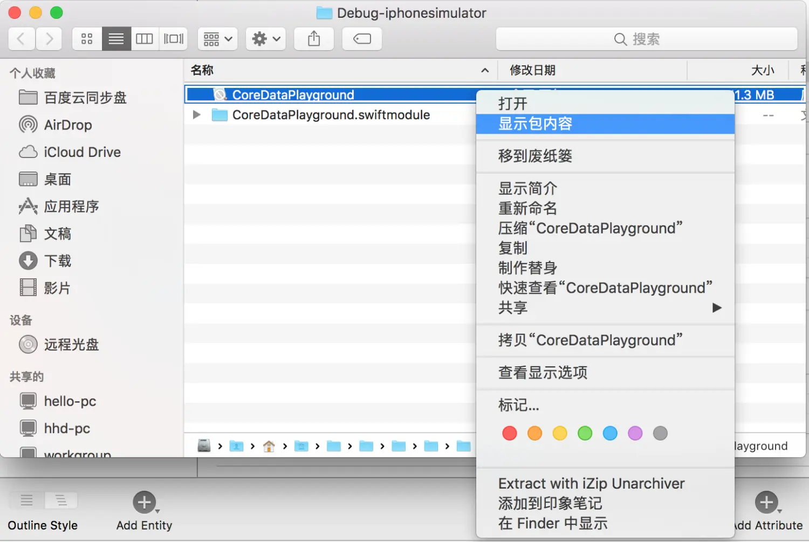809x542 pixels.
Task: Select the CoreDataPlayground app row
Action: (x=331, y=95)
